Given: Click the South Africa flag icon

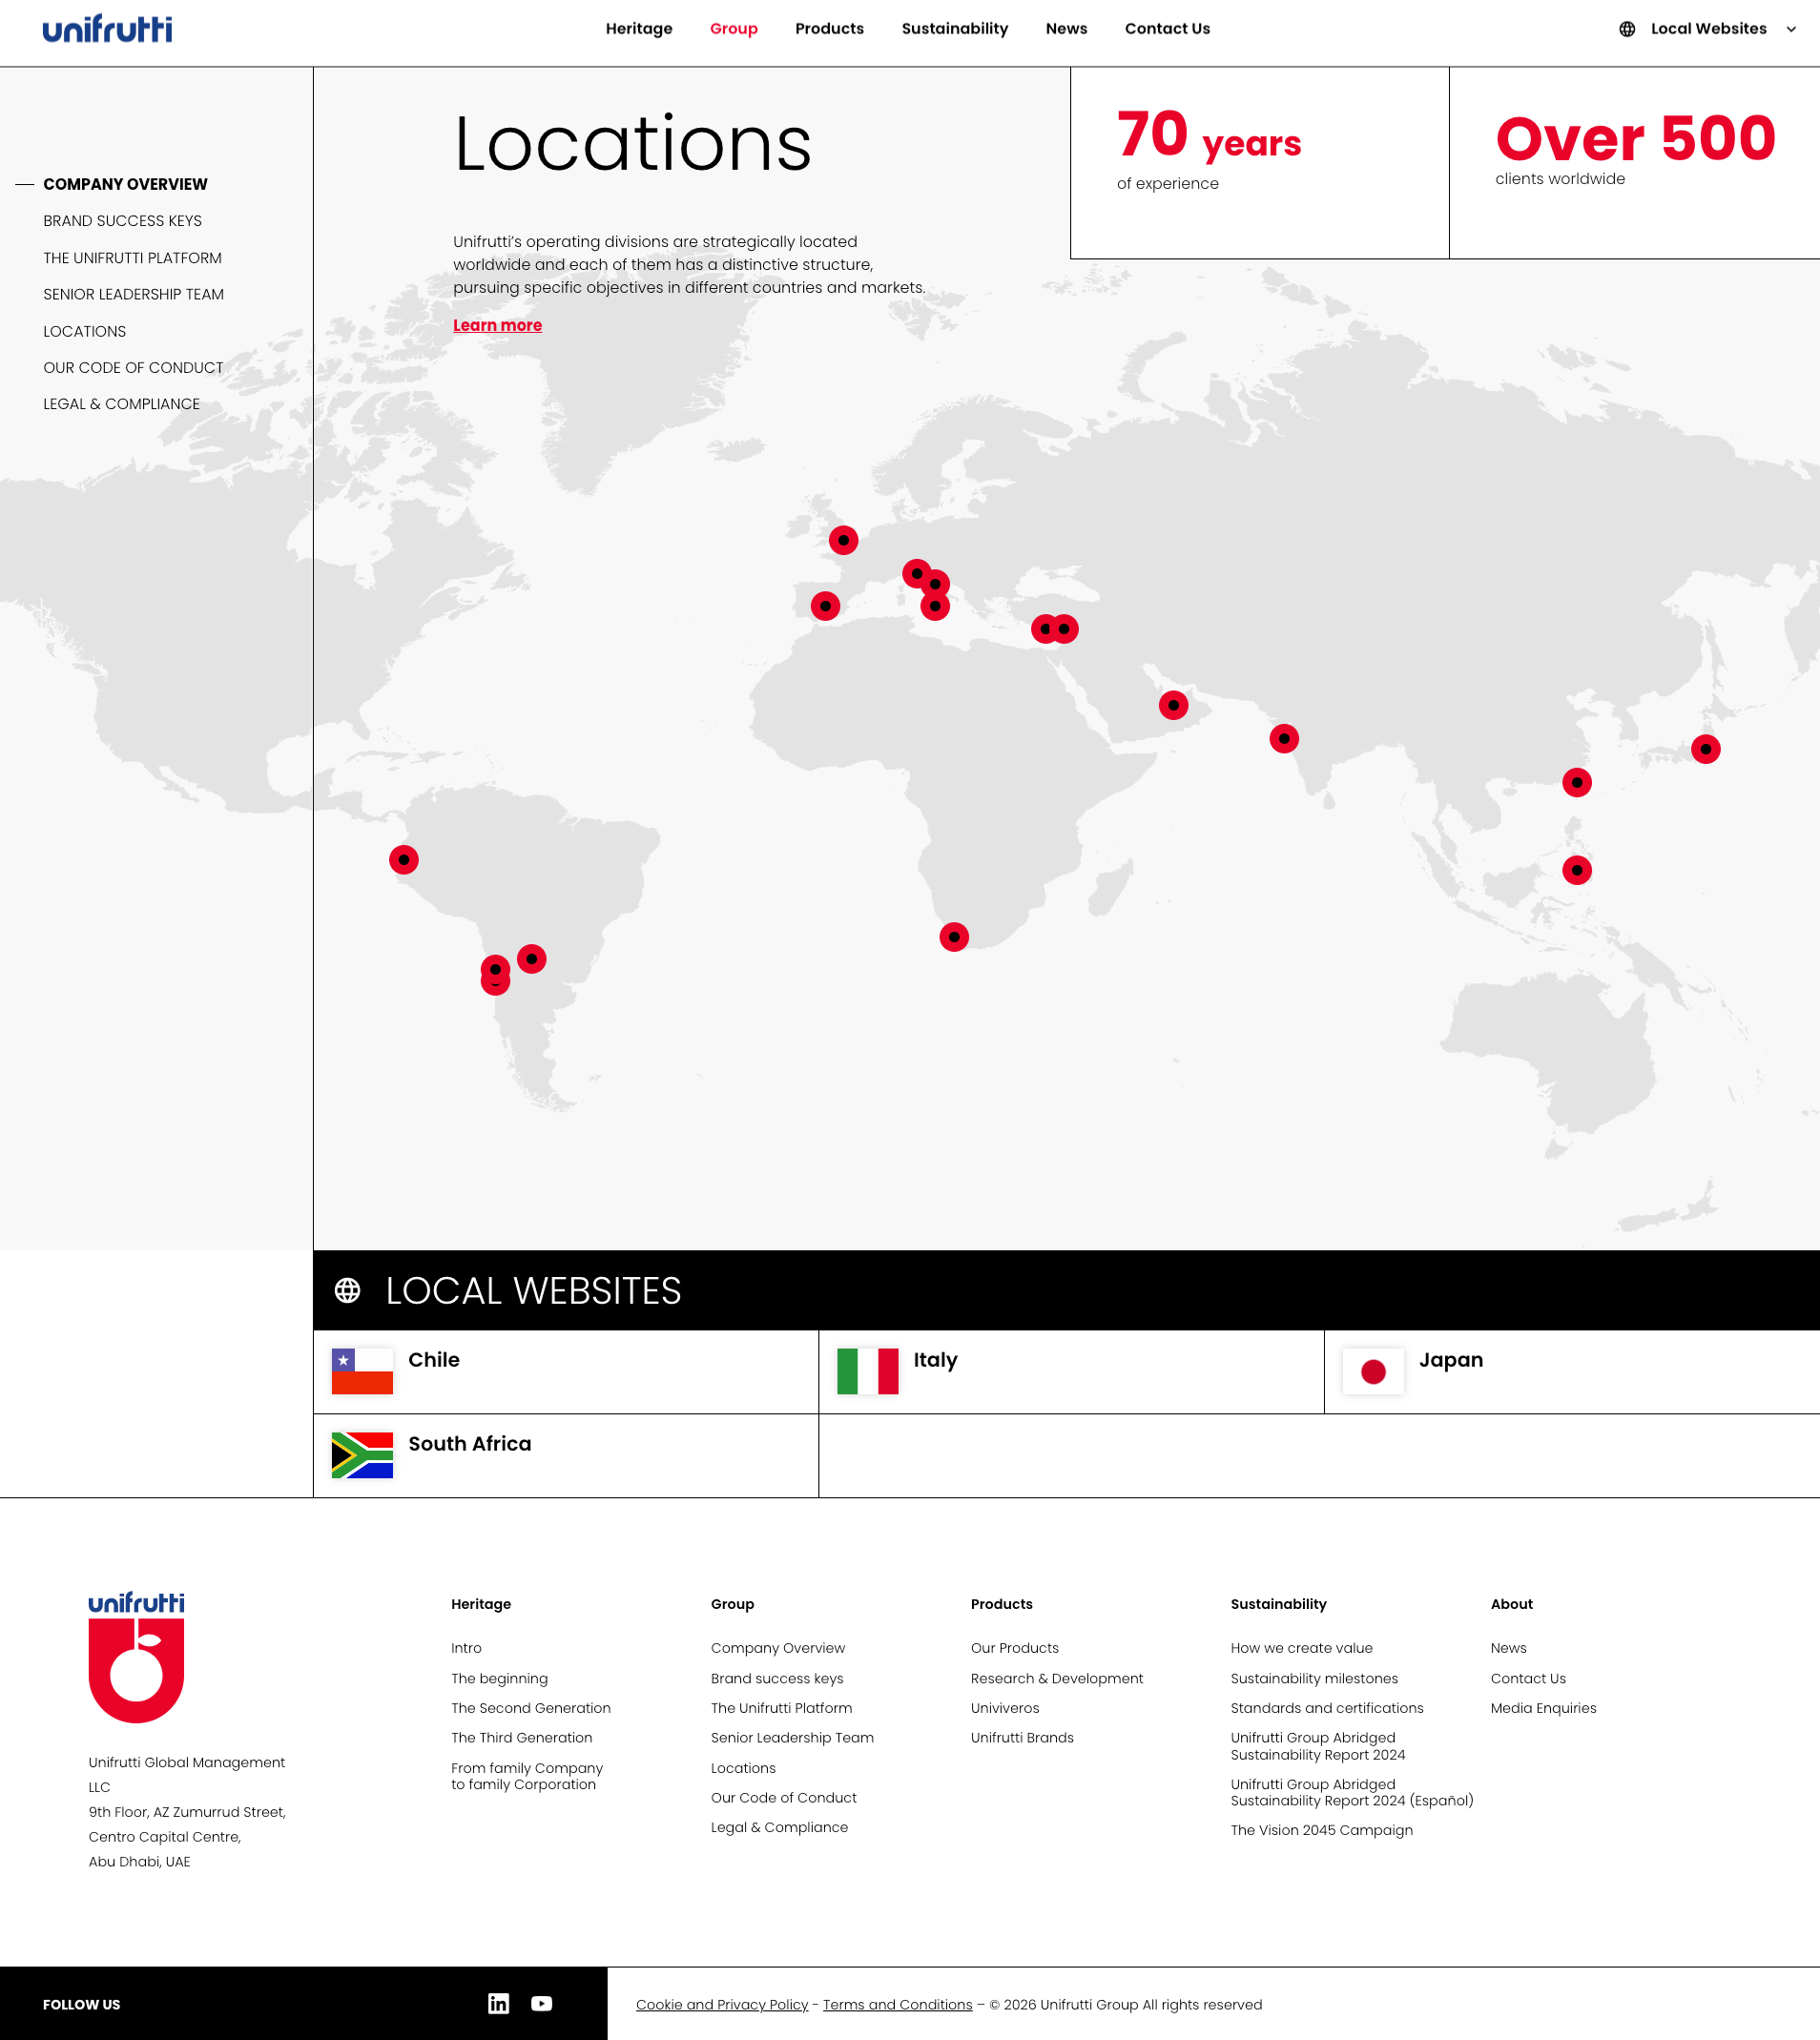Looking at the screenshot, I should (362, 1455).
